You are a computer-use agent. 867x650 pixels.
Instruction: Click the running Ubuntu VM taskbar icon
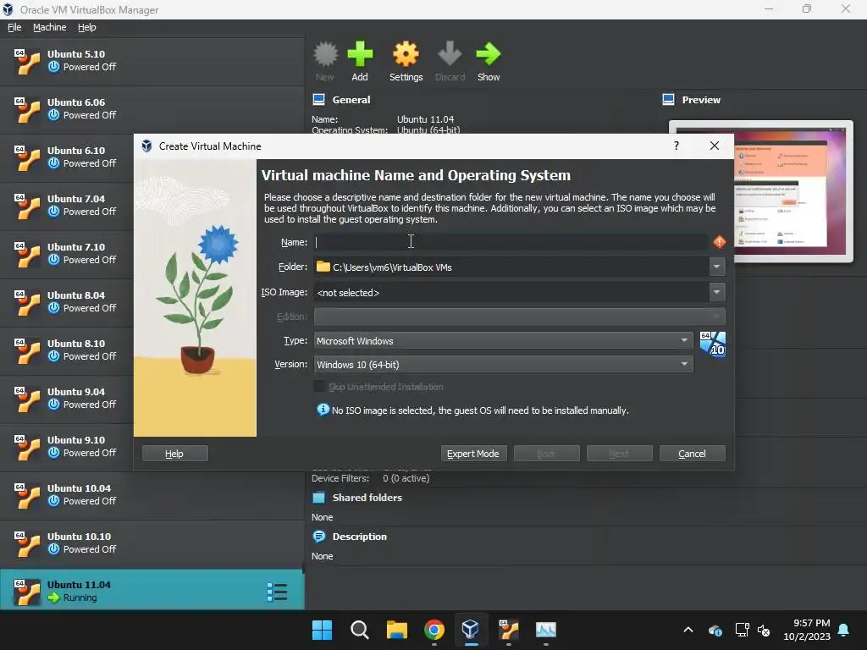(508, 630)
